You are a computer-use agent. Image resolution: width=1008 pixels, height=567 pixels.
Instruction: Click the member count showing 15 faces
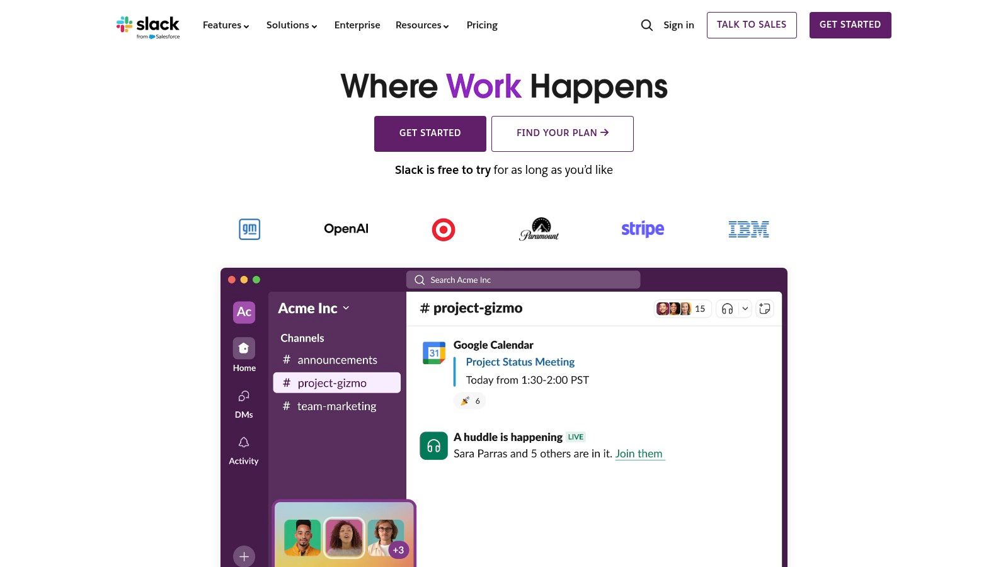(682, 309)
